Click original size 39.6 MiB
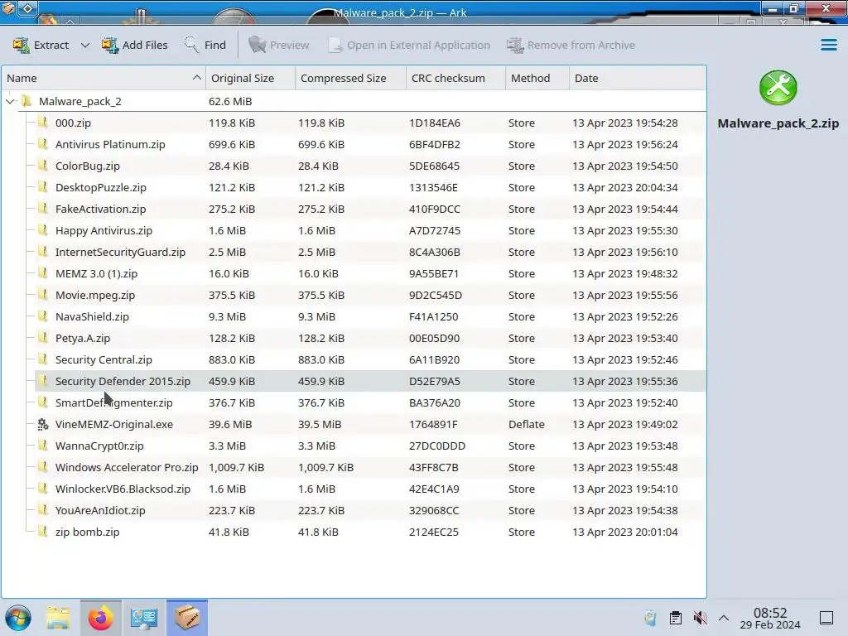 (230, 425)
